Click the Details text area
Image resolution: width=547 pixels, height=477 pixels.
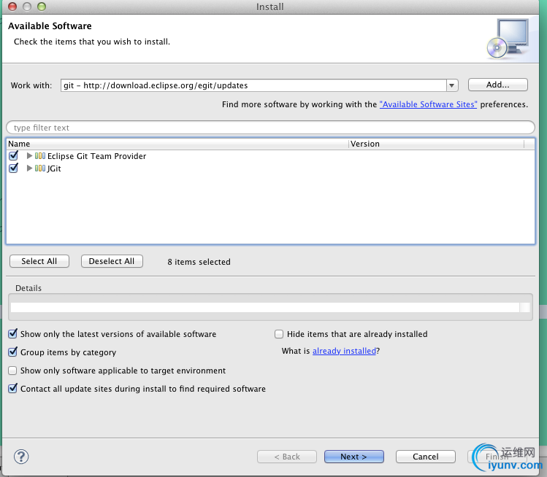265,307
